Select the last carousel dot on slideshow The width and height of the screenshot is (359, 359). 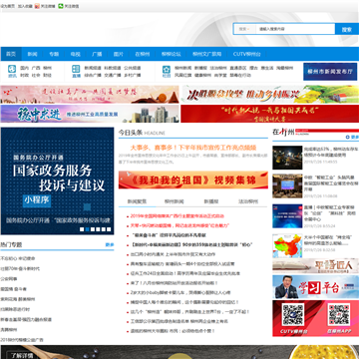pos(109,229)
